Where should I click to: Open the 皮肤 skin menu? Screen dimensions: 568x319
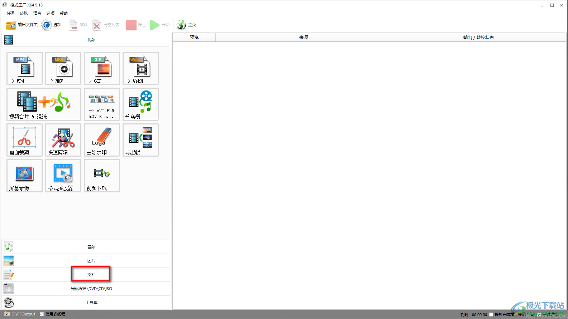point(24,13)
